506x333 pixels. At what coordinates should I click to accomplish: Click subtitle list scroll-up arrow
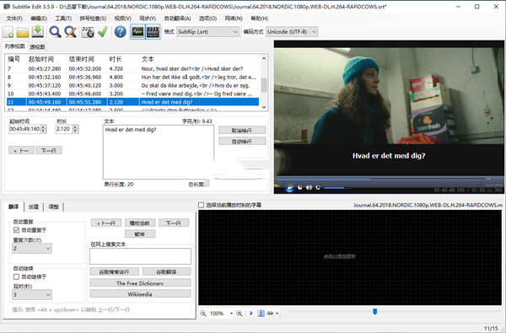264,58
